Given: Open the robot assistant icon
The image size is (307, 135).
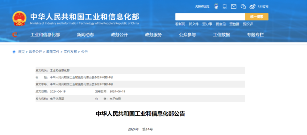Looking at the screenshot, I should 216,6.
